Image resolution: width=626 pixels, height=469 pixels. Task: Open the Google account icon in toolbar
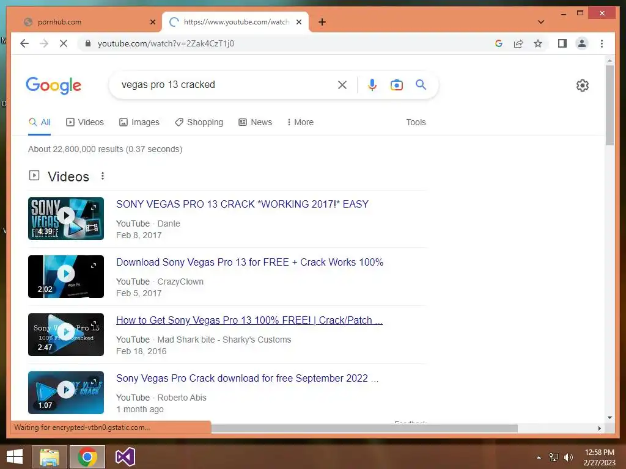click(x=499, y=43)
